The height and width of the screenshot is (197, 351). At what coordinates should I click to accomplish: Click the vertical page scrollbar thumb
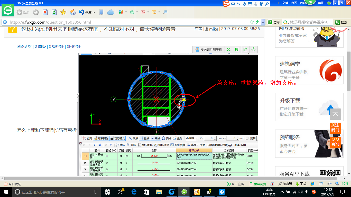[x=349, y=71]
